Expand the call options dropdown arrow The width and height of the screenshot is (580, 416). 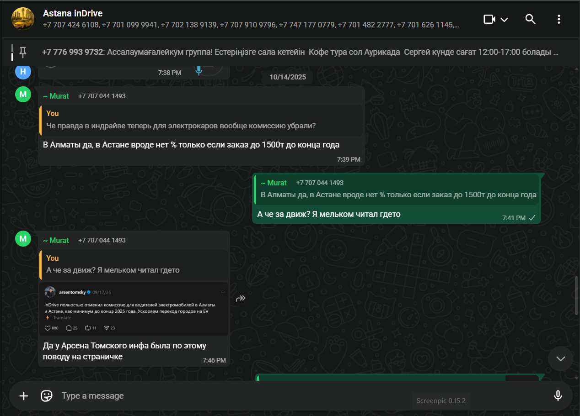pos(504,19)
